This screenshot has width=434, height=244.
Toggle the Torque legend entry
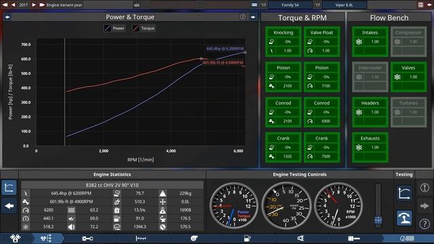144,28
